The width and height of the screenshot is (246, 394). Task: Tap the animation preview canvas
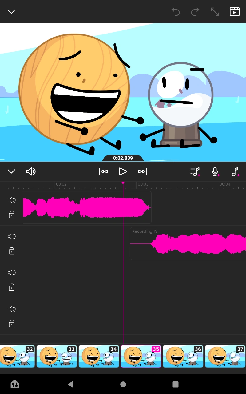tap(123, 92)
